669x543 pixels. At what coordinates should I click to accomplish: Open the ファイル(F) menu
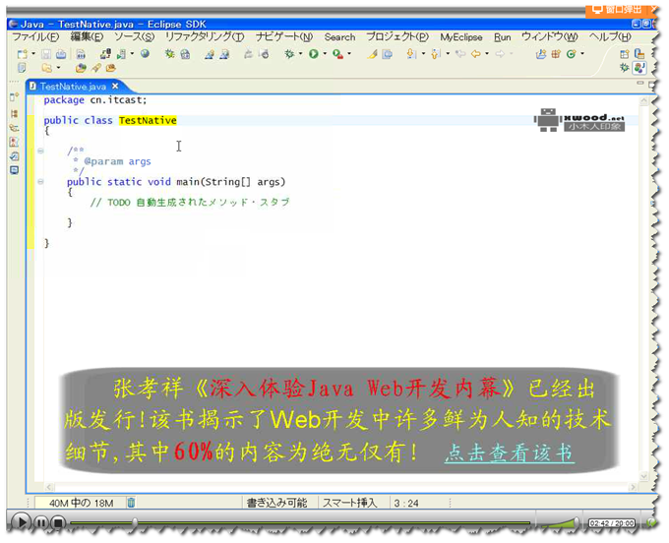click(x=35, y=37)
